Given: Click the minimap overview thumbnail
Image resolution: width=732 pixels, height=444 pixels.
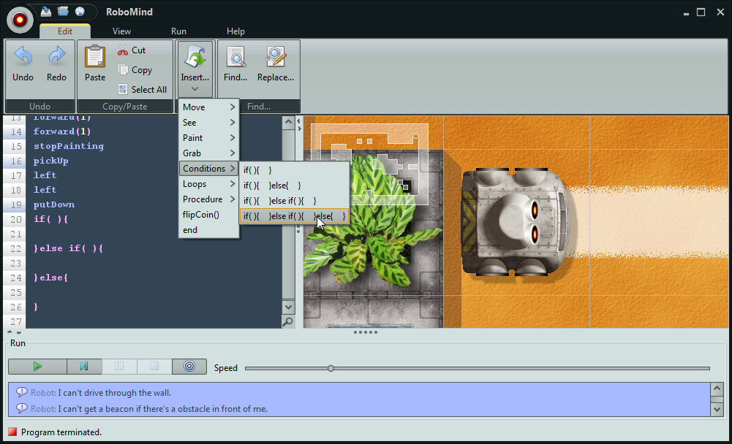Looking at the screenshot, I should tap(369, 164).
